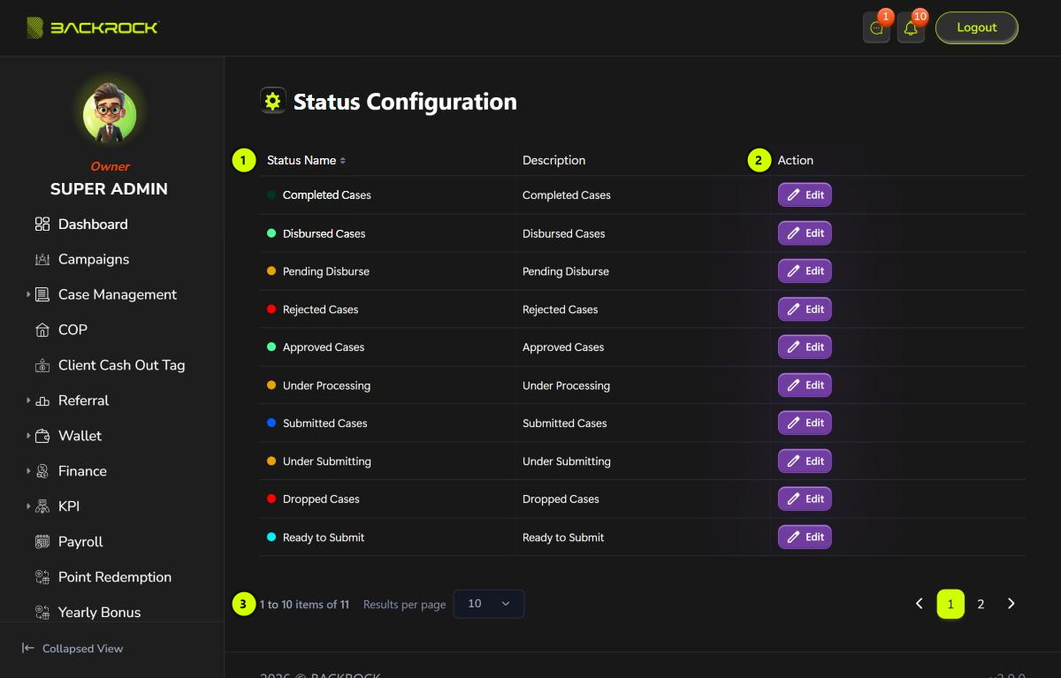The image size is (1061, 678).
Task: Expand the Case Management submenu arrow
Action: pos(28,294)
